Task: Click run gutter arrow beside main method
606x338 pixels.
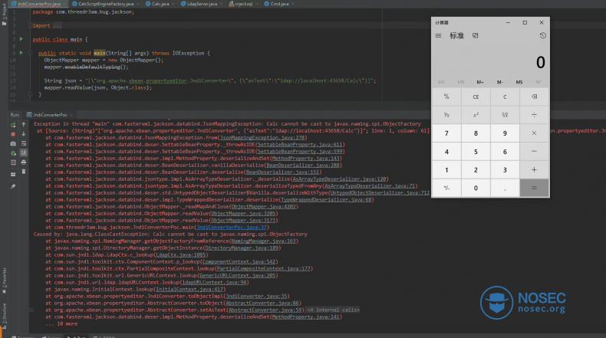Action: pyautogui.click(x=21, y=53)
